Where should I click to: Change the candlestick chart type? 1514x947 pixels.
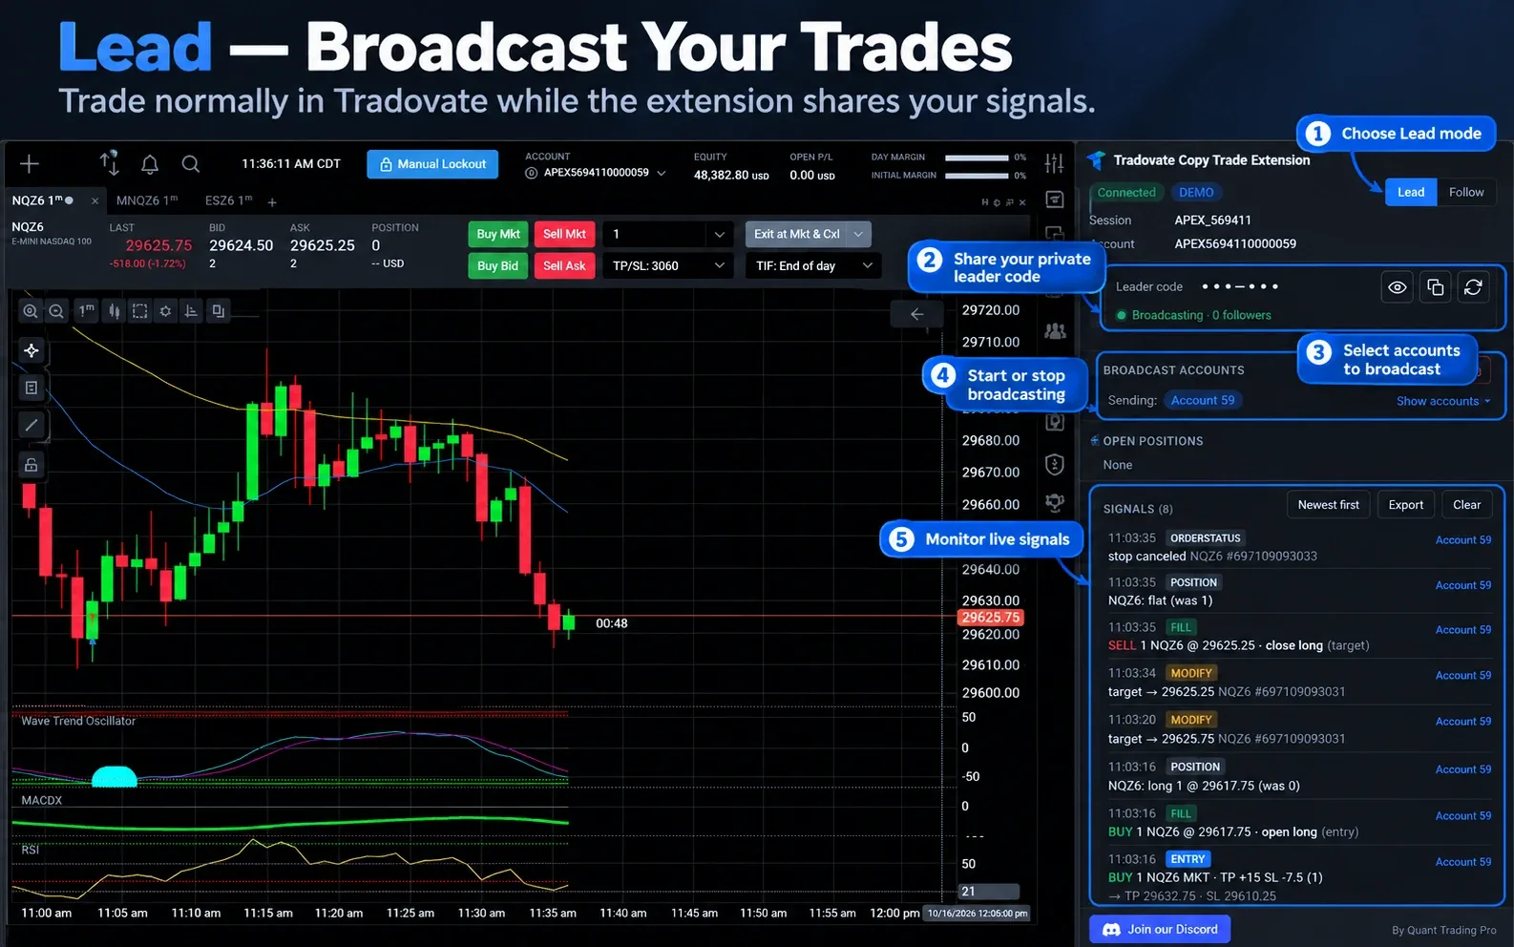(114, 311)
